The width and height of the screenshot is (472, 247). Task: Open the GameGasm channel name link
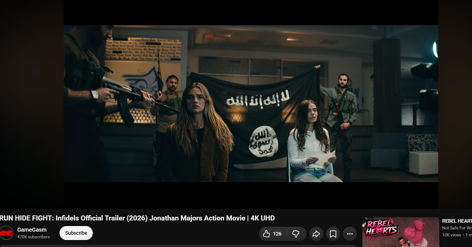pos(32,230)
